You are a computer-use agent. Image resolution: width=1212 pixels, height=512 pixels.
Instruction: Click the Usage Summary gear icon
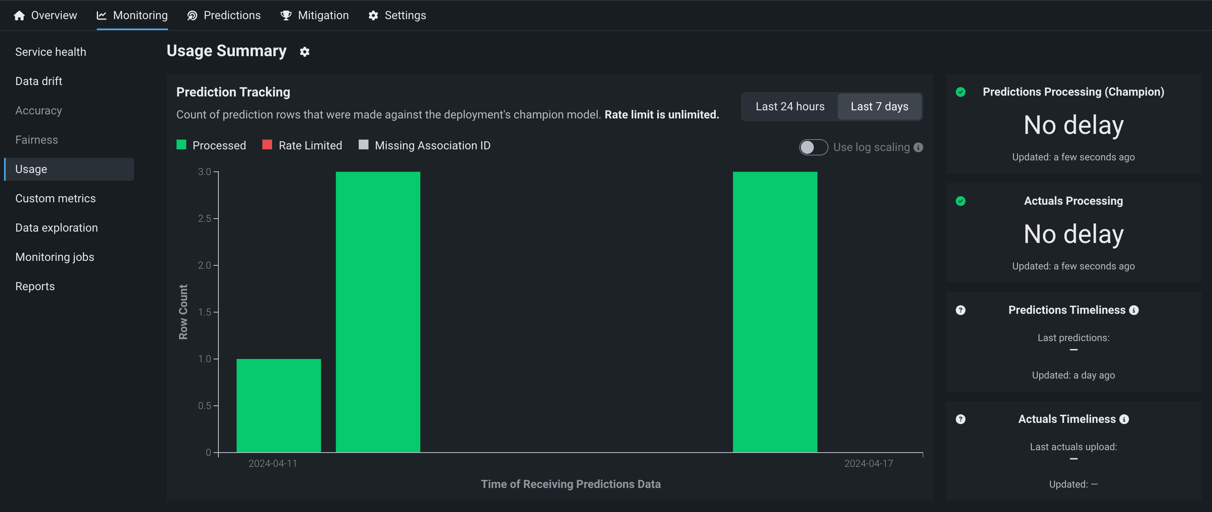coord(304,52)
